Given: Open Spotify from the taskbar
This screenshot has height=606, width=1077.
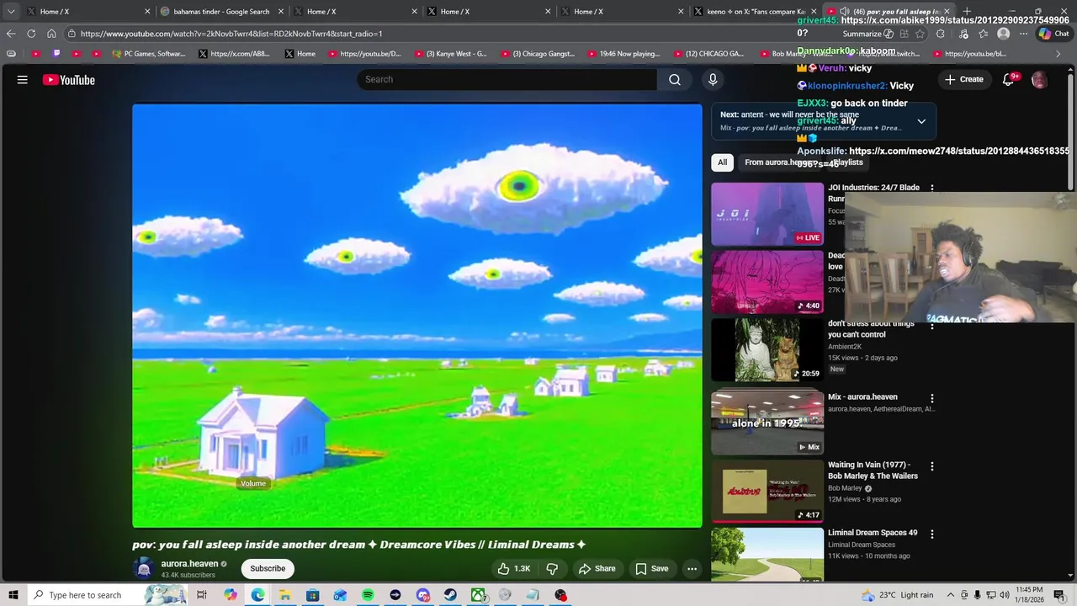Looking at the screenshot, I should pyautogui.click(x=368, y=595).
